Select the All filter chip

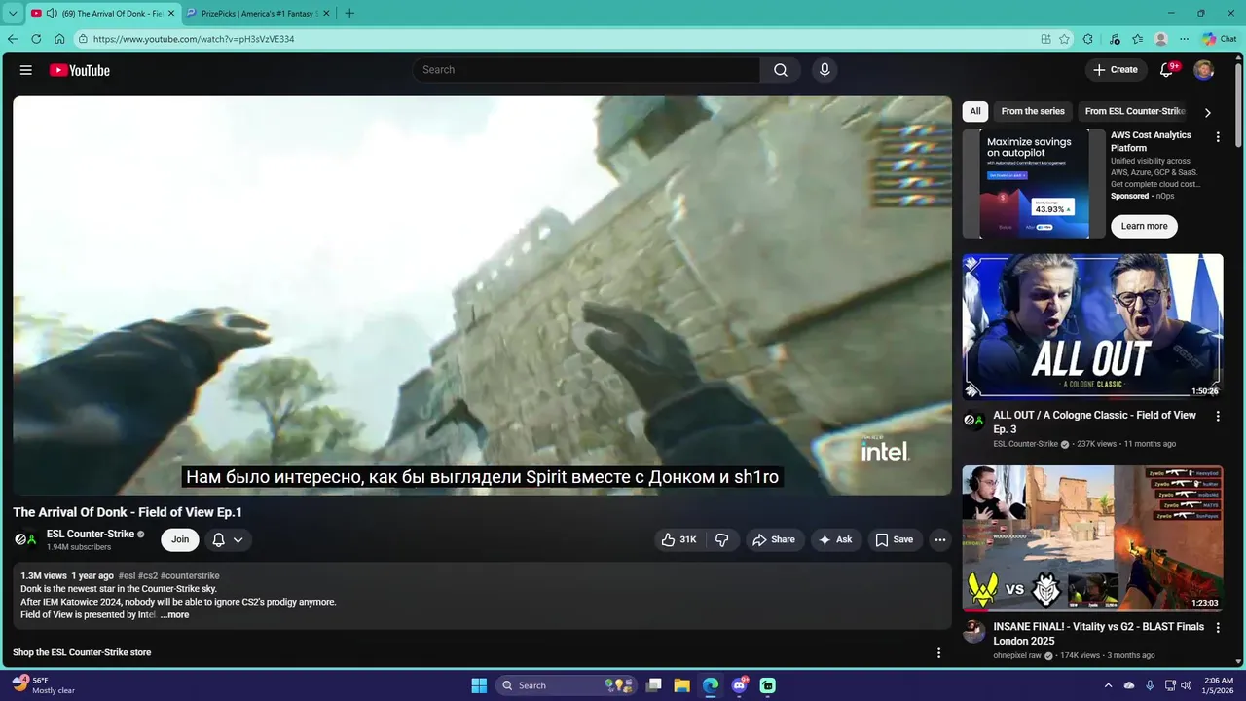pyautogui.click(x=975, y=111)
